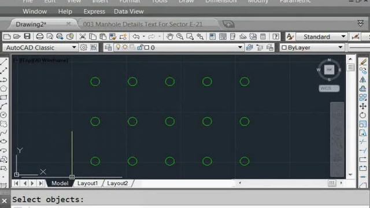Click the Help question mark icon
This screenshot has height=208, width=370.
[x=276, y=36]
